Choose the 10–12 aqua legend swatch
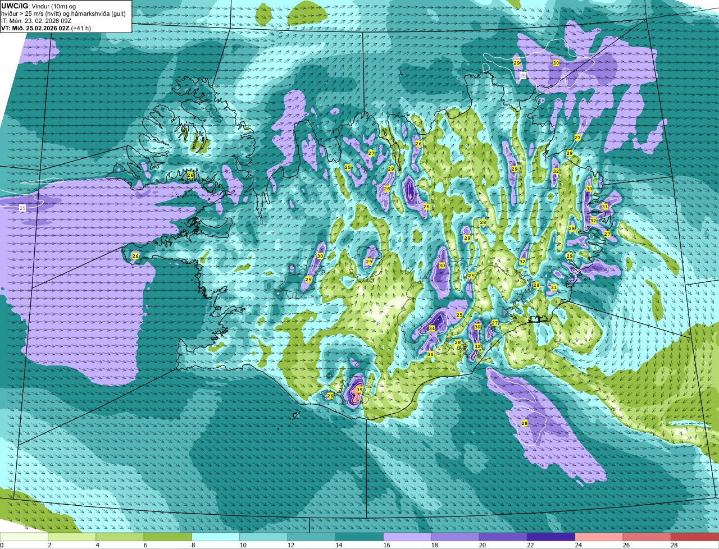Image resolution: width=719 pixels, height=549 pixels. [263, 537]
